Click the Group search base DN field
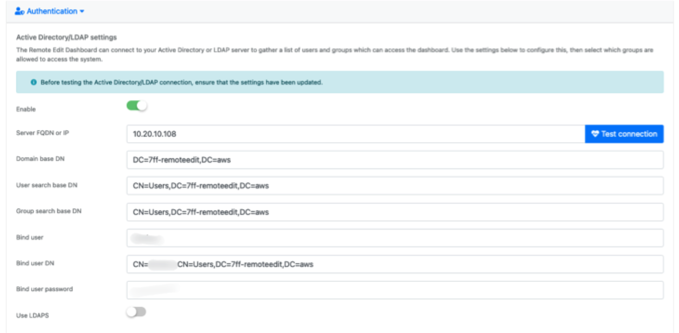 (x=394, y=212)
